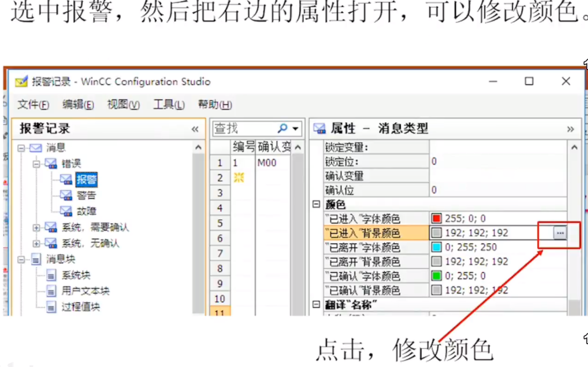Click the 用户文本块 block icon

[x=51, y=291]
